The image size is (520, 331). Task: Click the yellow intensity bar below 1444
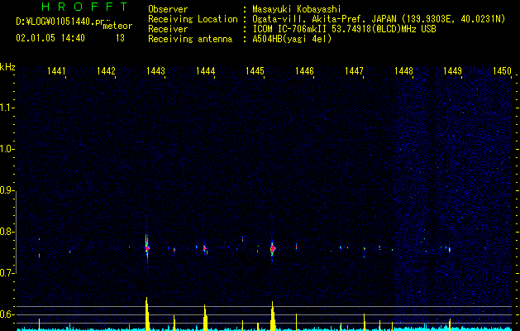[205, 318]
